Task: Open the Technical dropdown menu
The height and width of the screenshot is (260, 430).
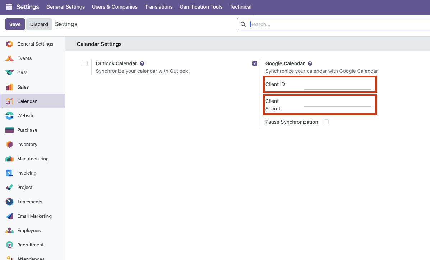Action: (x=240, y=7)
